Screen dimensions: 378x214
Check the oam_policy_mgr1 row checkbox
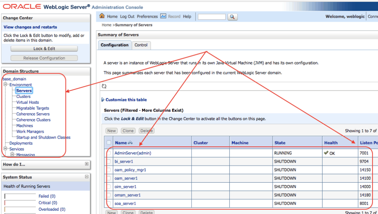(109, 170)
